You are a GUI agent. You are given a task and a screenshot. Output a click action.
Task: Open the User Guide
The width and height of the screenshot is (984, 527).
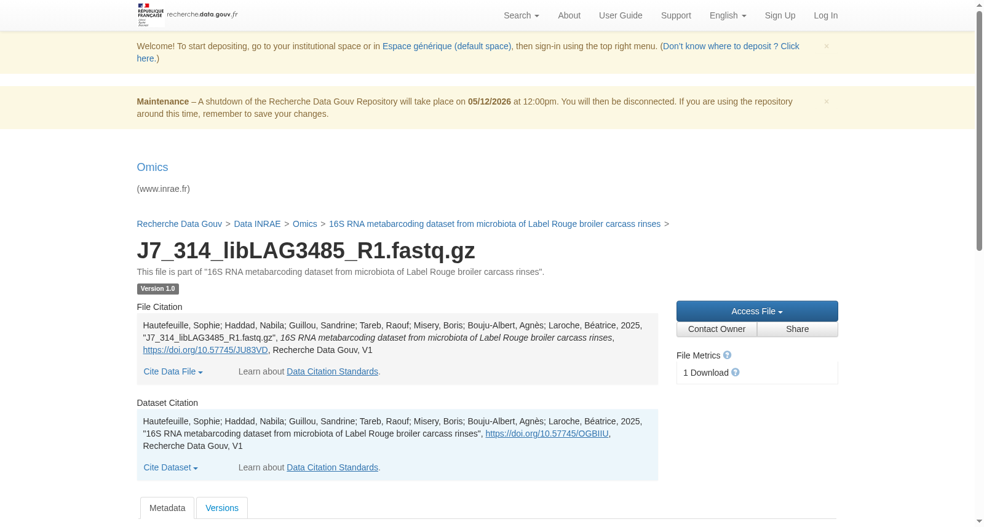click(x=621, y=15)
